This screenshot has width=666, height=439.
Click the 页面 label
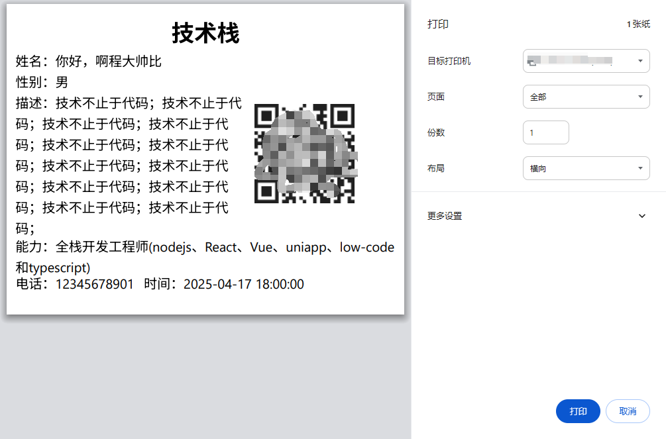click(x=436, y=97)
